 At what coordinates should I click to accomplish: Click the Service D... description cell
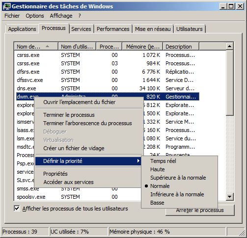(180, 80)
